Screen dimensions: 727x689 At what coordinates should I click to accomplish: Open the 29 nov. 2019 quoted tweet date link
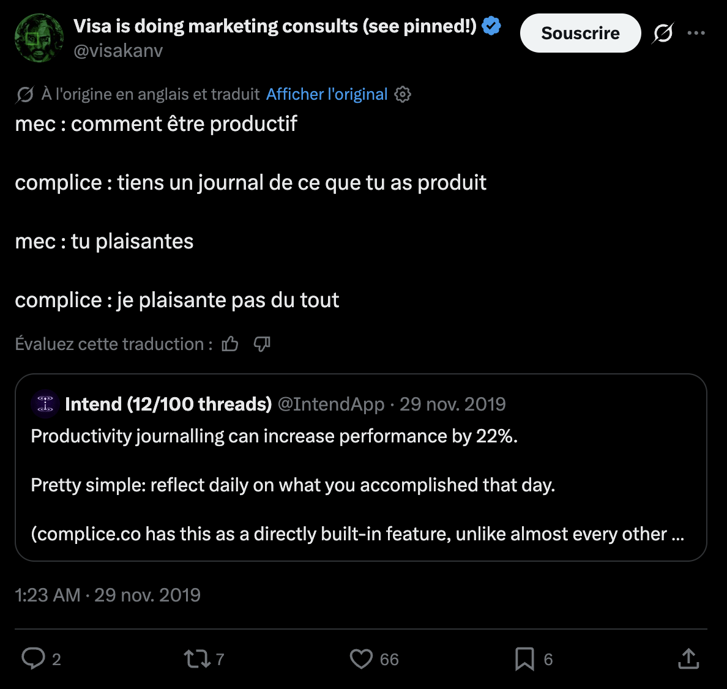(x=452, y=404)
